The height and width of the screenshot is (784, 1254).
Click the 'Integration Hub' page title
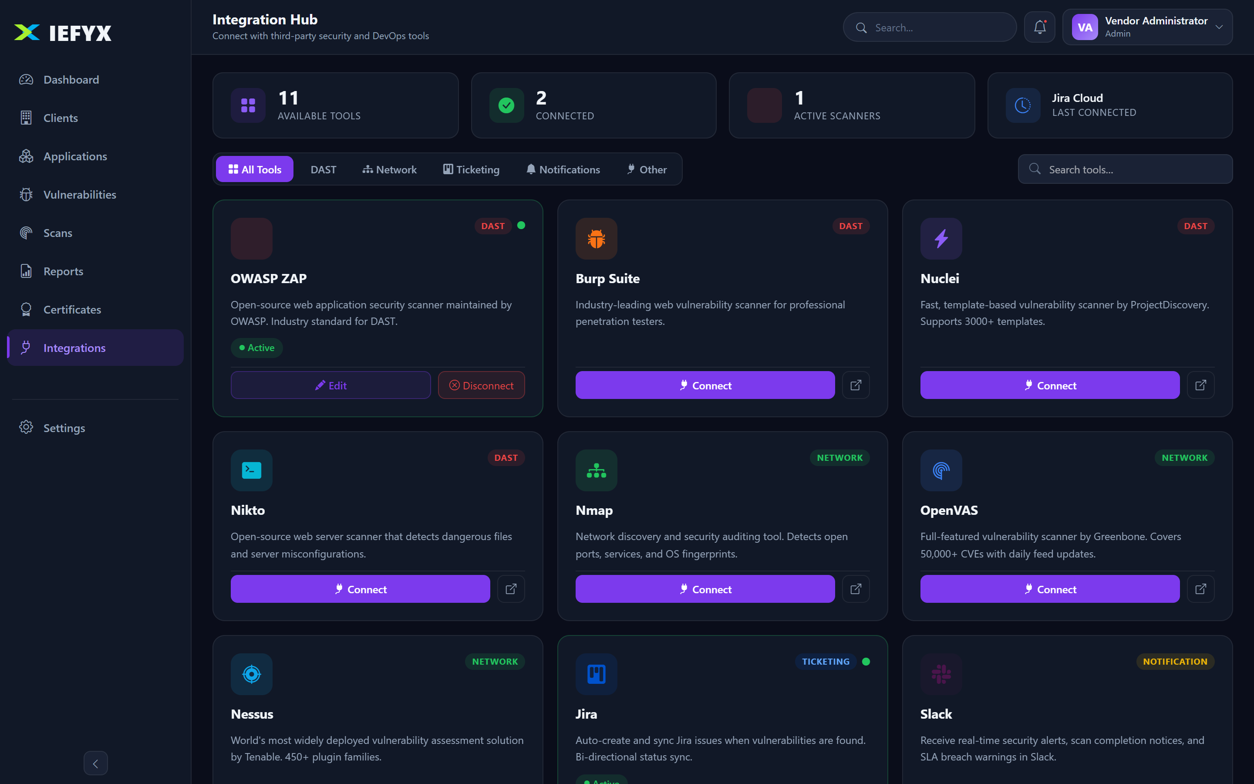click(265, 20)
